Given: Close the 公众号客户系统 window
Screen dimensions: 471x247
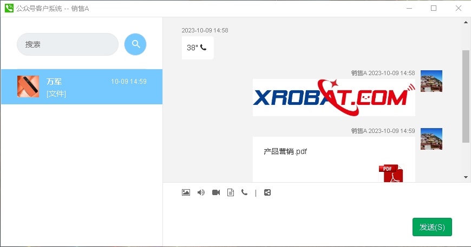Looking at the screenshot, I should click(459, 8).
